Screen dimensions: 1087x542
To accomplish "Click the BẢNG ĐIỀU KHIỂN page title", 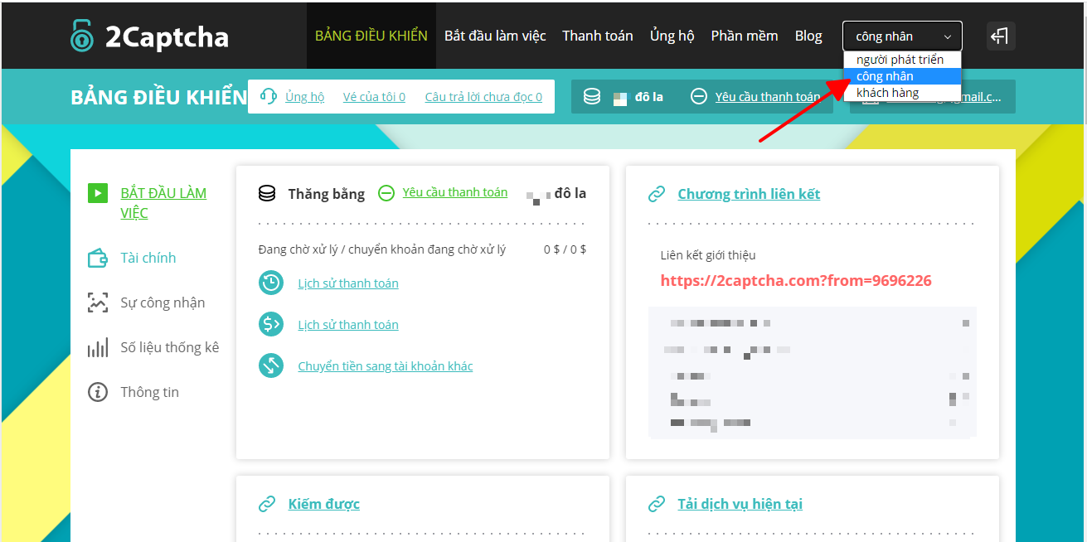I will point(159,97).
